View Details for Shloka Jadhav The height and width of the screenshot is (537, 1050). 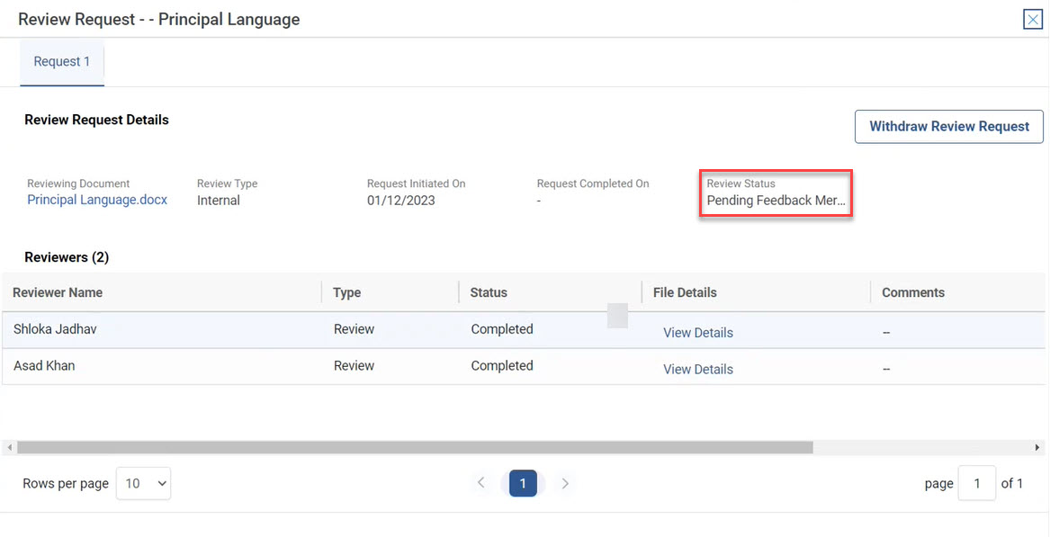click(x=697, y=333)
